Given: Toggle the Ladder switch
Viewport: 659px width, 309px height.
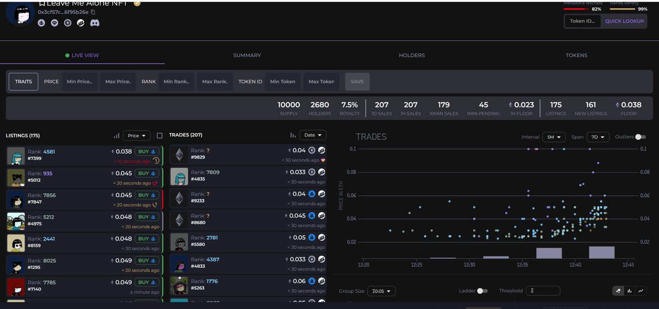Looking at the screenshot, I should (482, 291).
